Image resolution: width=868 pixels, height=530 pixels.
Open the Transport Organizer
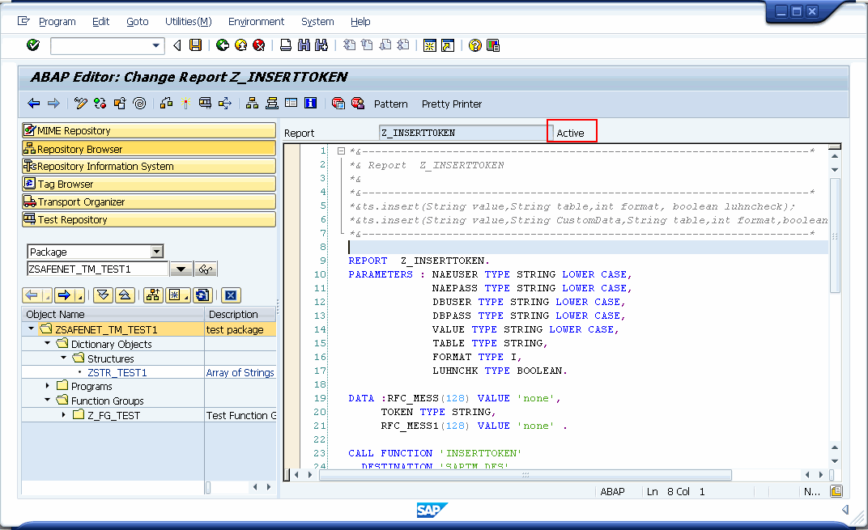(x=149, y=202)
